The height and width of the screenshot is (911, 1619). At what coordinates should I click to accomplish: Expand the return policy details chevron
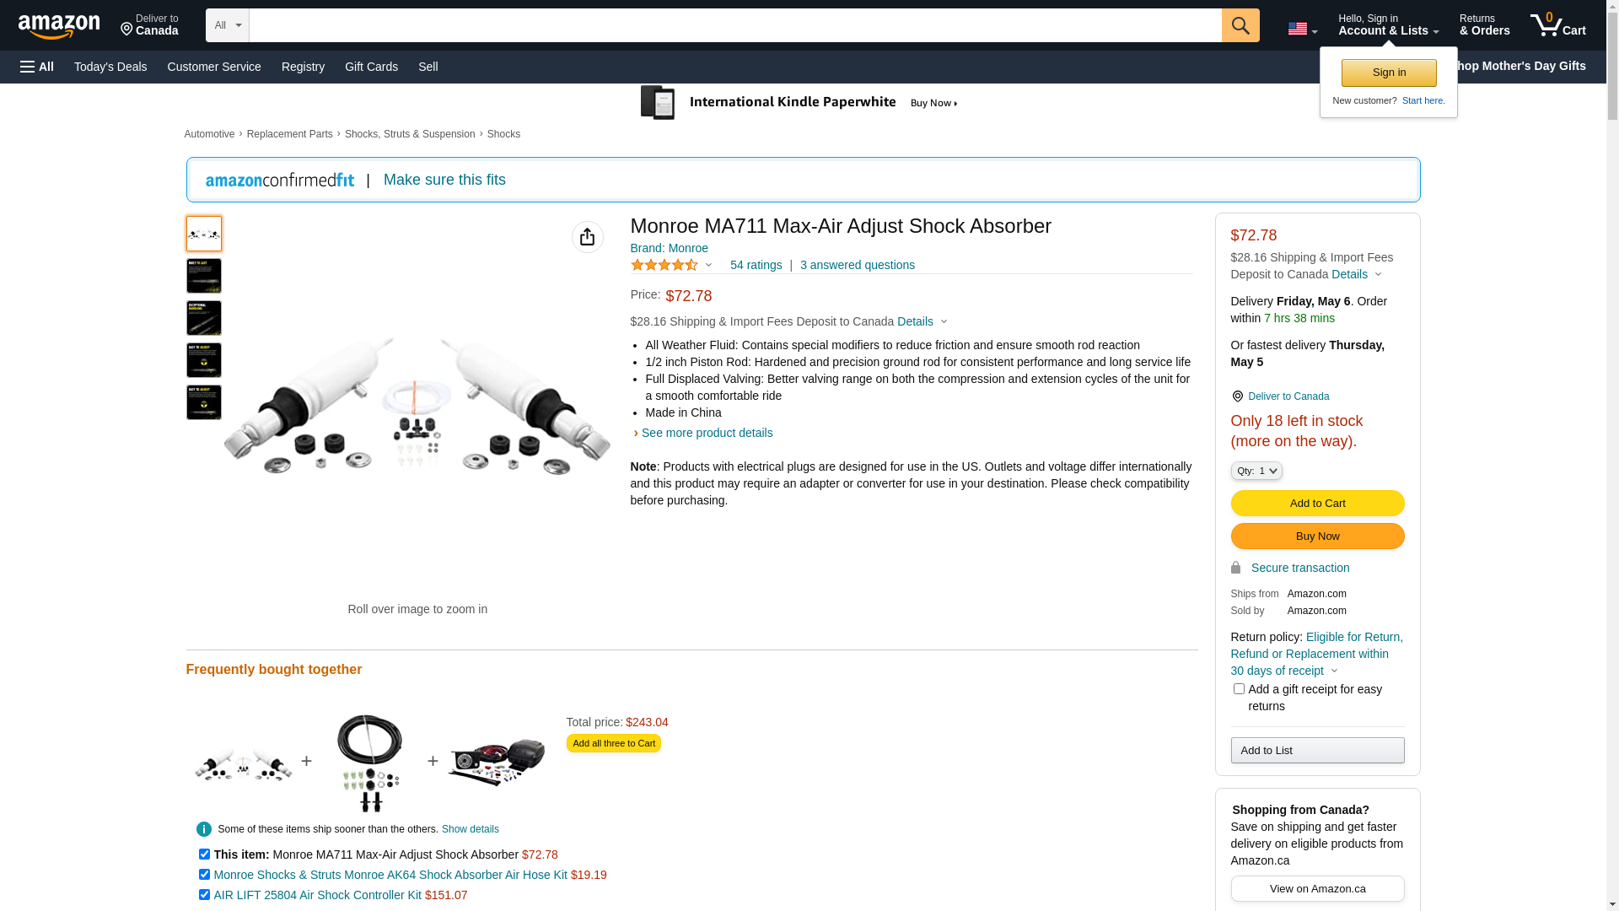[x=1334, y=671]
